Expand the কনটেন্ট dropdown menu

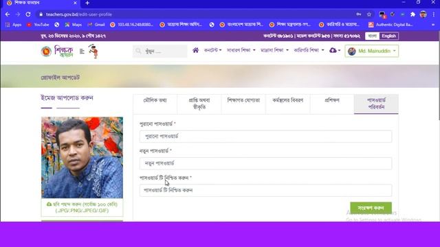(212, 50)
